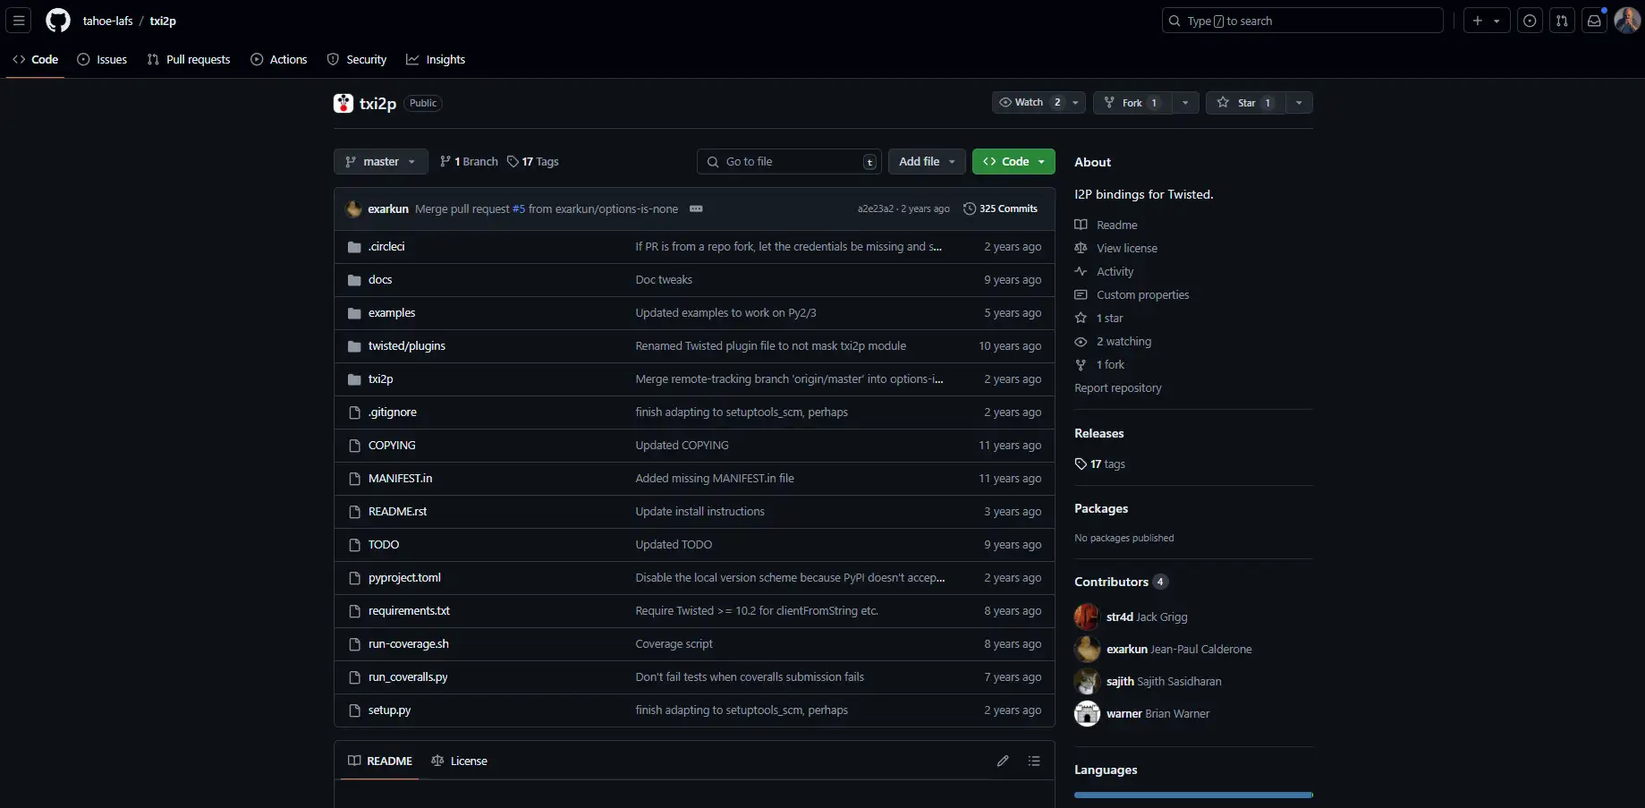Click the Go to file search box

pos(789,162)
